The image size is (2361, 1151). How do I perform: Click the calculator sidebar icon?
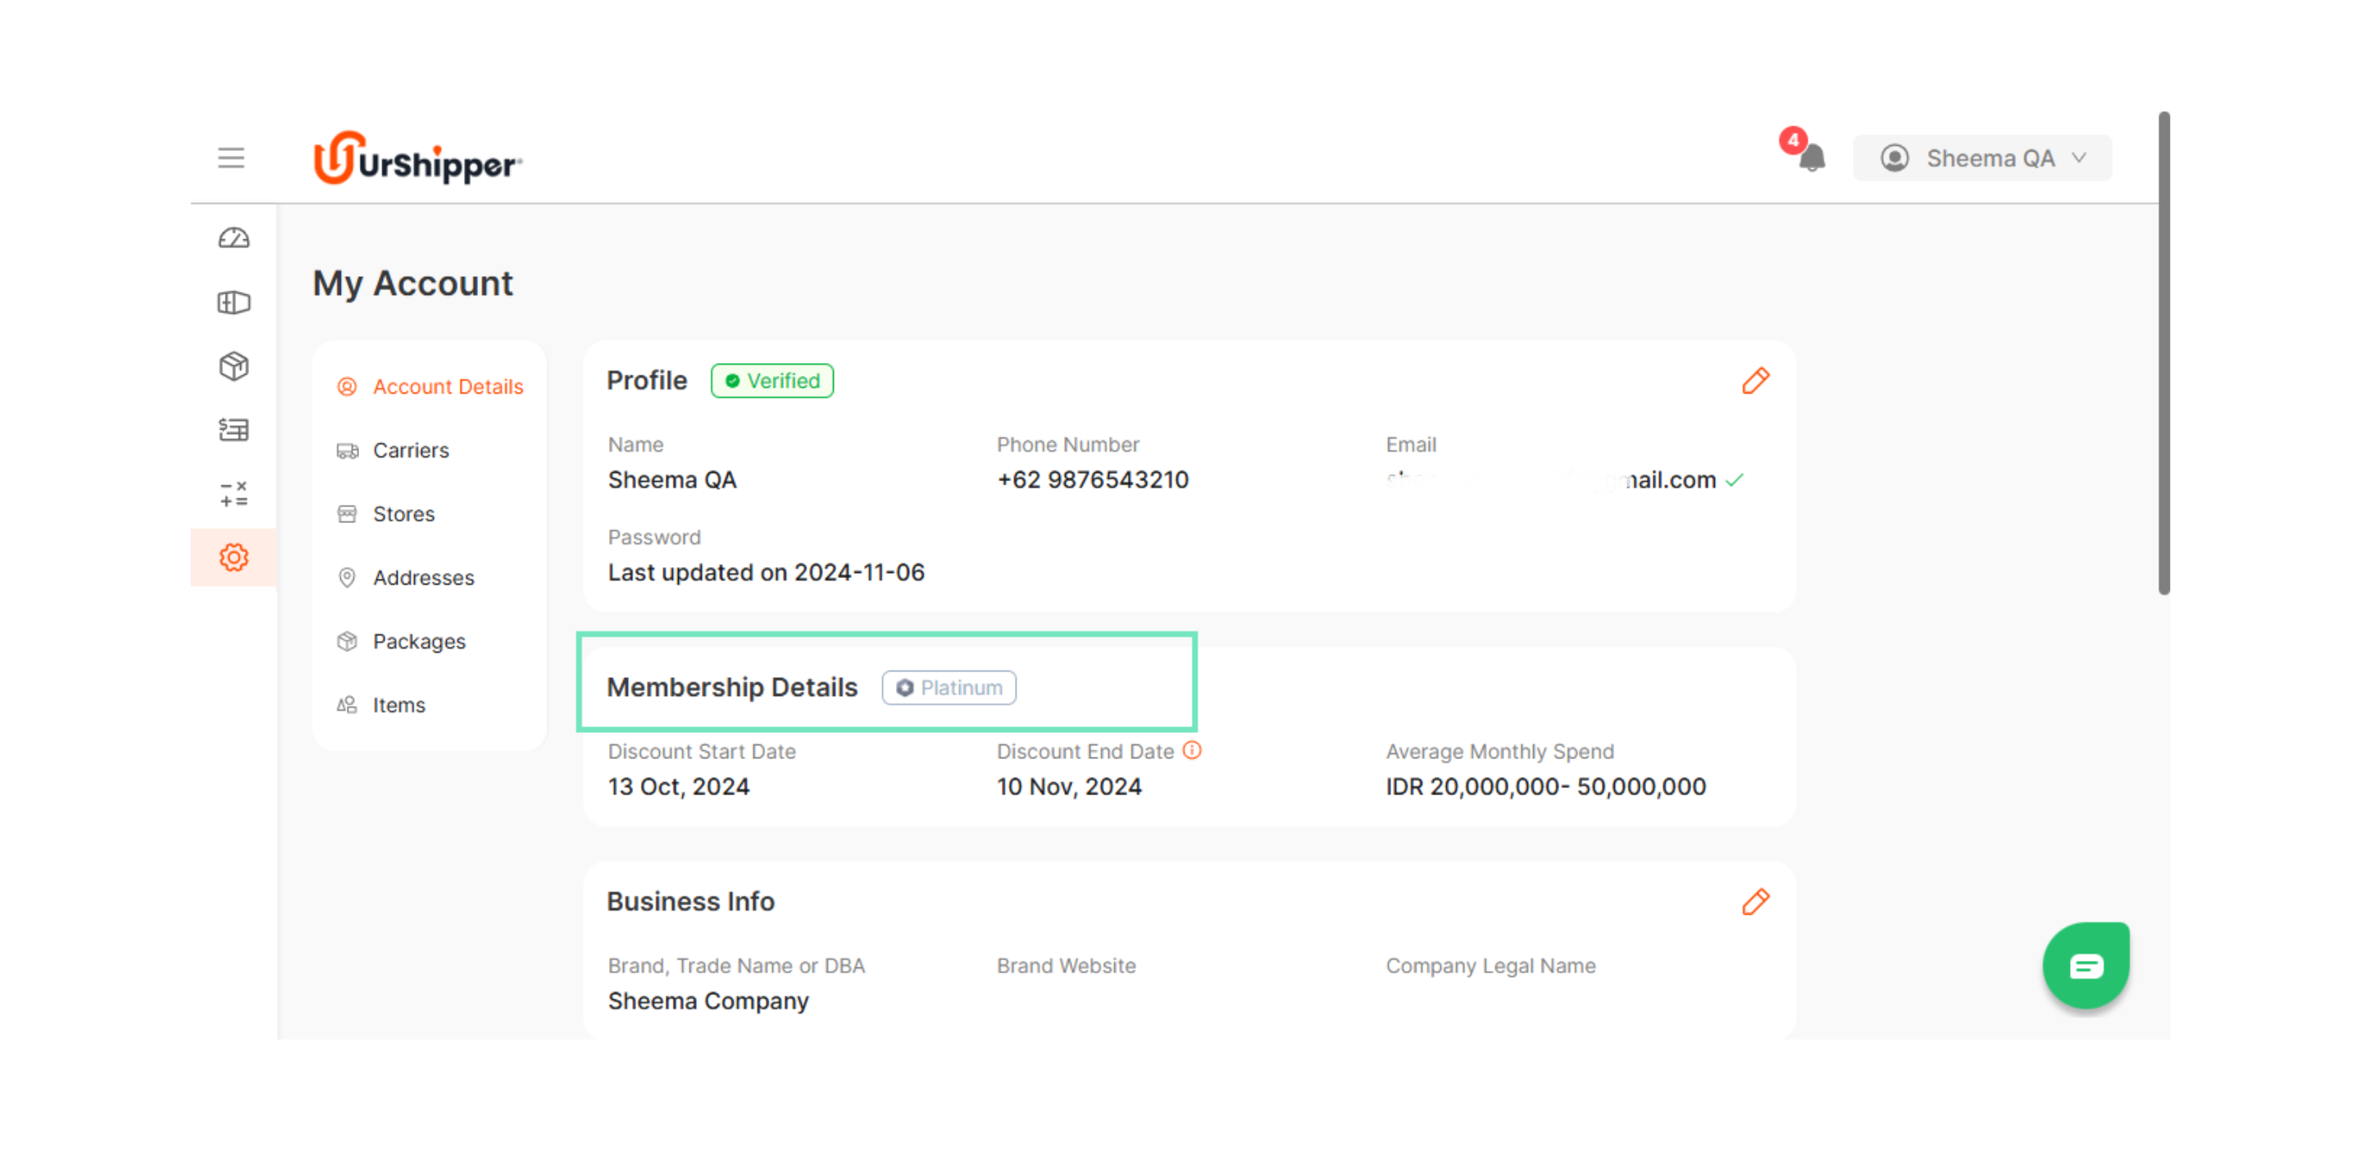pyautogui.click(x=234, y=494)
